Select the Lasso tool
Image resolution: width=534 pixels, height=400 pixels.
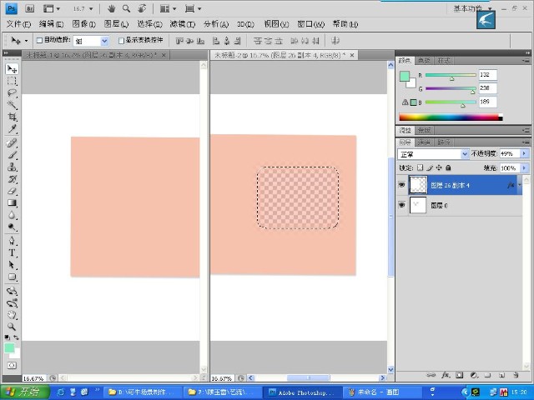[13, 94]
